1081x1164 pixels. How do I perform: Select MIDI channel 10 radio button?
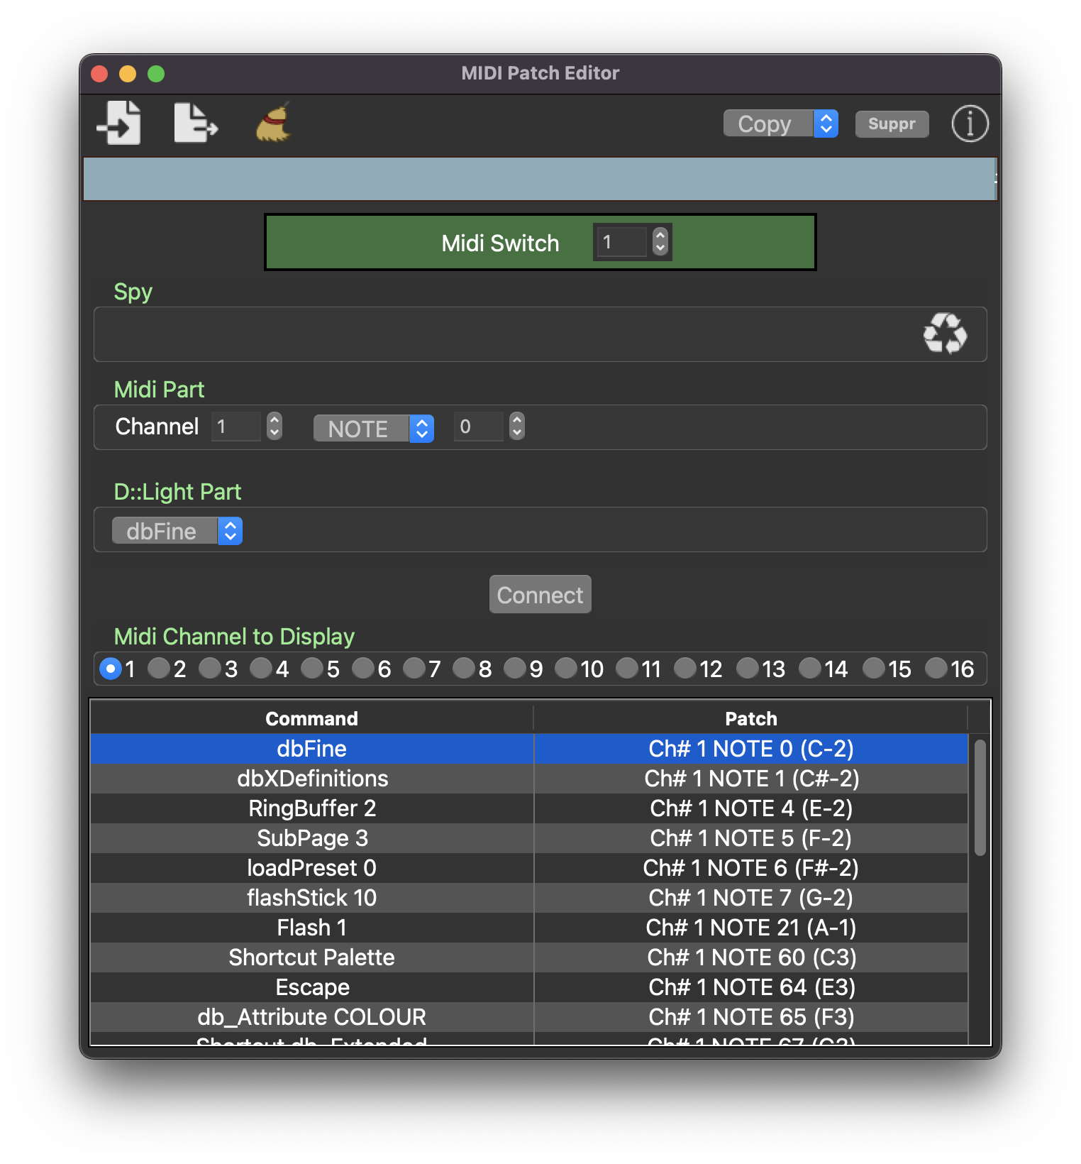coord(566,669)
